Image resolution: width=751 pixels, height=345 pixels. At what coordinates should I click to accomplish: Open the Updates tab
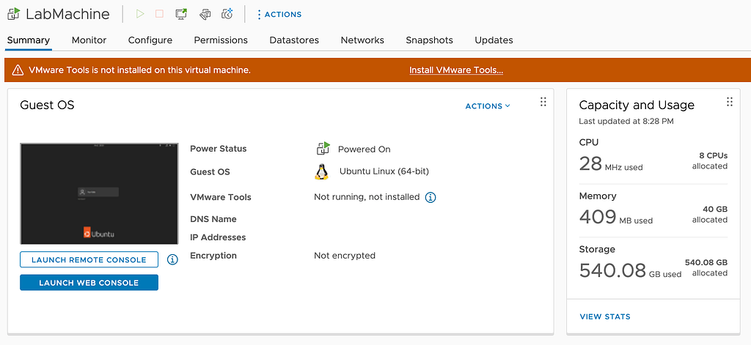(494, 40)
